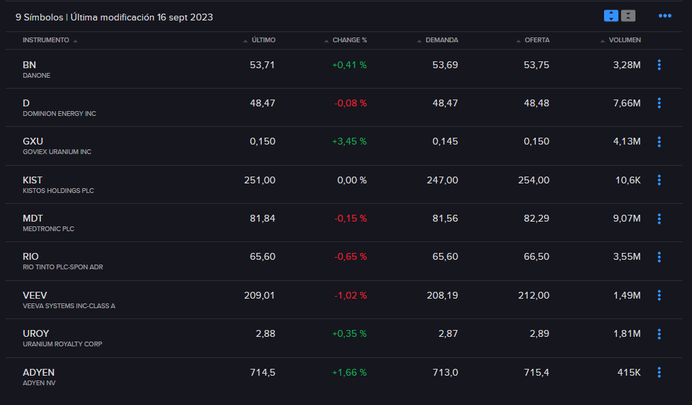
Task: Open the watchlist three-dot menu at top
Action: click(x=665, y=16)
